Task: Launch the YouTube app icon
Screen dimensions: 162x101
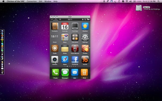Action: [x=75, y=26]
